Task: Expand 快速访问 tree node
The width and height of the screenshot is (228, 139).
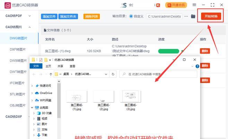Action: [x=32, y=86]
